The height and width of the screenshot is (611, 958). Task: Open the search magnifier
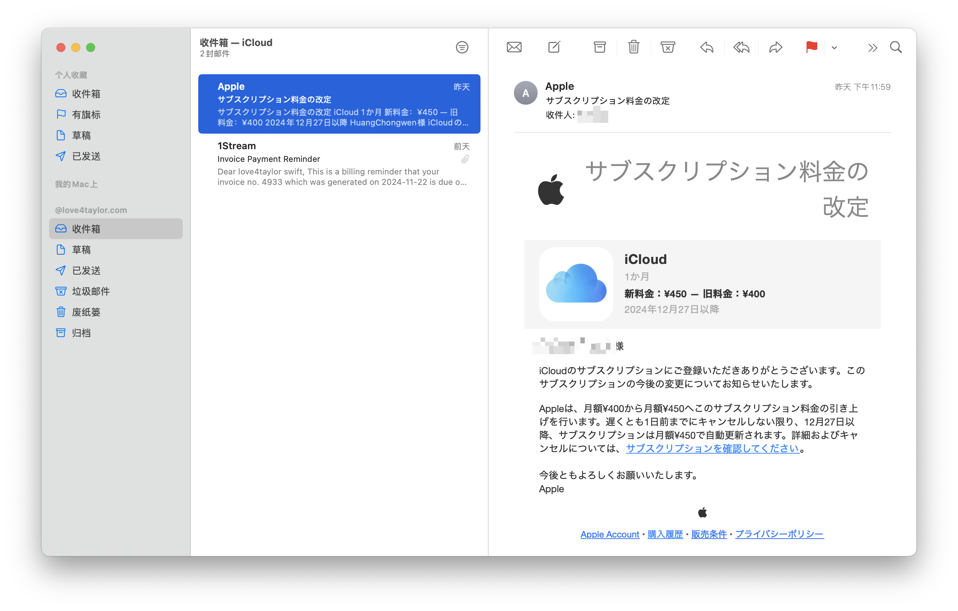[x=896, y=48]
